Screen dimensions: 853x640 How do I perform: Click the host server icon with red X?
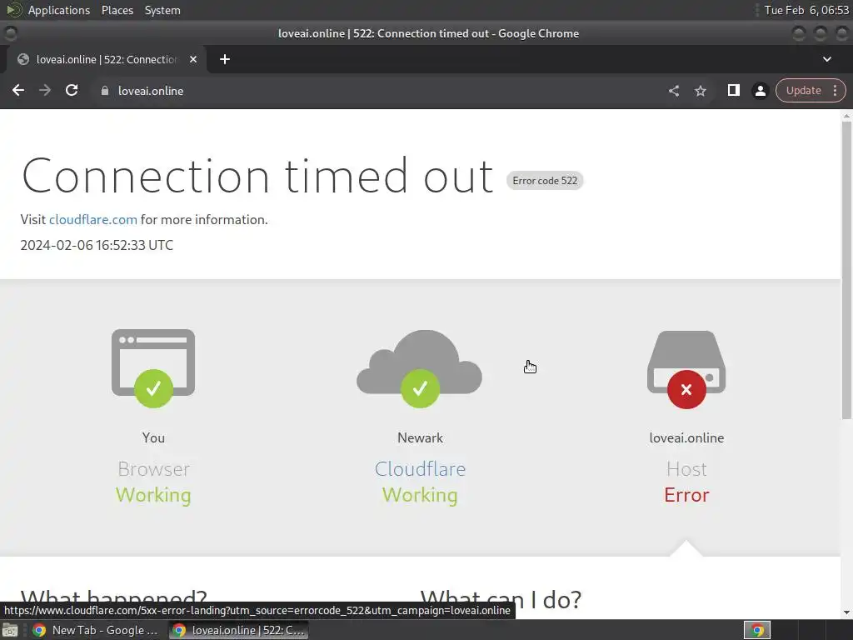pyautogui.click(x=686, y=369)
